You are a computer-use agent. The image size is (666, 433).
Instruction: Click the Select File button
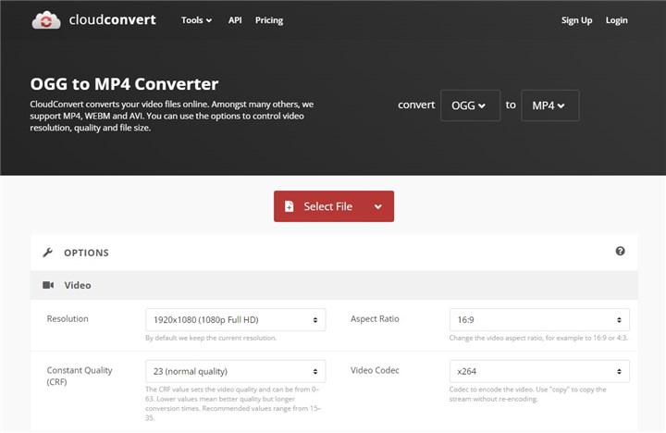coord(334,206)
